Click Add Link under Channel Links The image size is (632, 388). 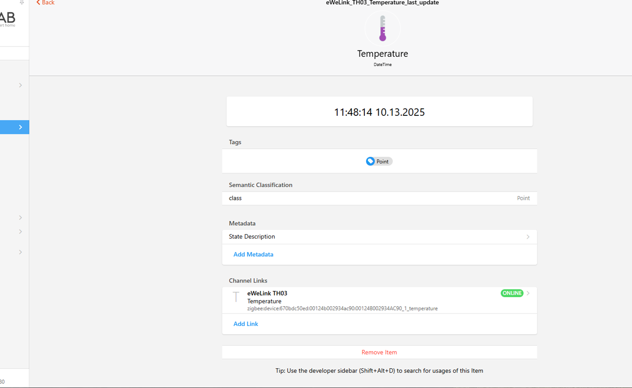pos(246,324)
